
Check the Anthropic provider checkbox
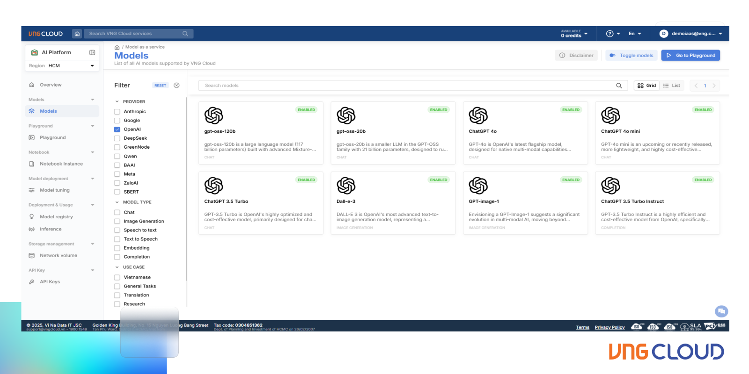pos(117,112)
